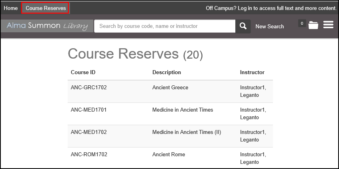Focus the course search input field

[165, 26]
